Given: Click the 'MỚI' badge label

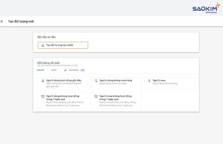Looking at the screenshot, I should [x=83, y=70].
